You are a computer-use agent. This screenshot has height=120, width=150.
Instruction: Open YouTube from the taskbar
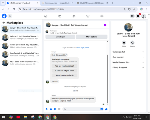tap(18, 117)
